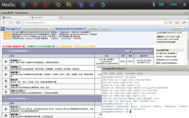Open the 新手园地 forum
This screenshot has width=189, height=118.
pos(14,60)
